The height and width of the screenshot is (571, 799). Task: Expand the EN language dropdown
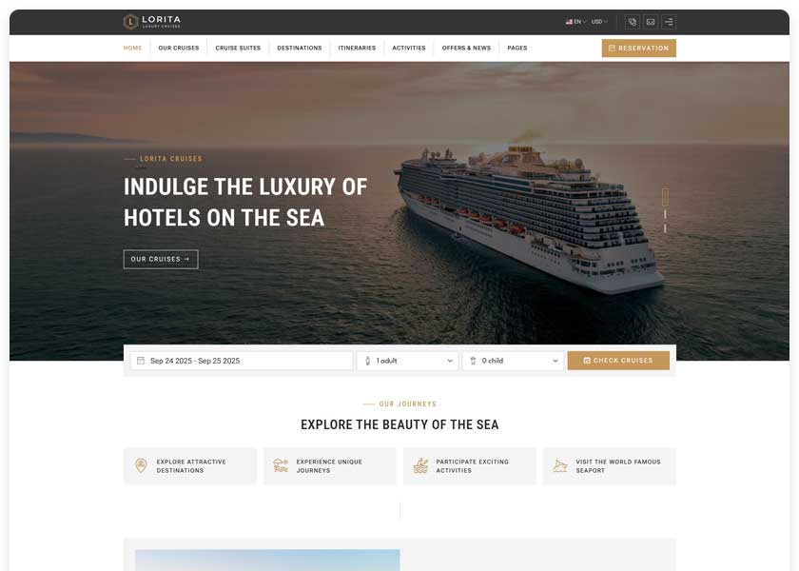(575, 22)
